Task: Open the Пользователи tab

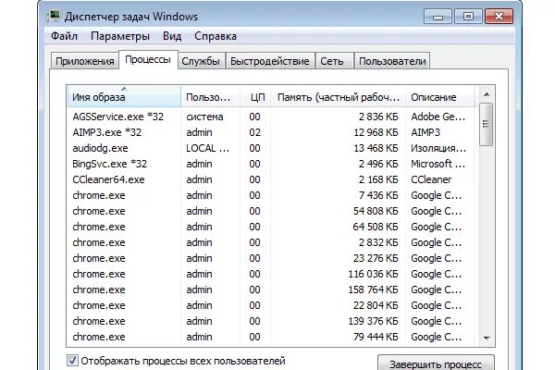Action: click(392, 61)
